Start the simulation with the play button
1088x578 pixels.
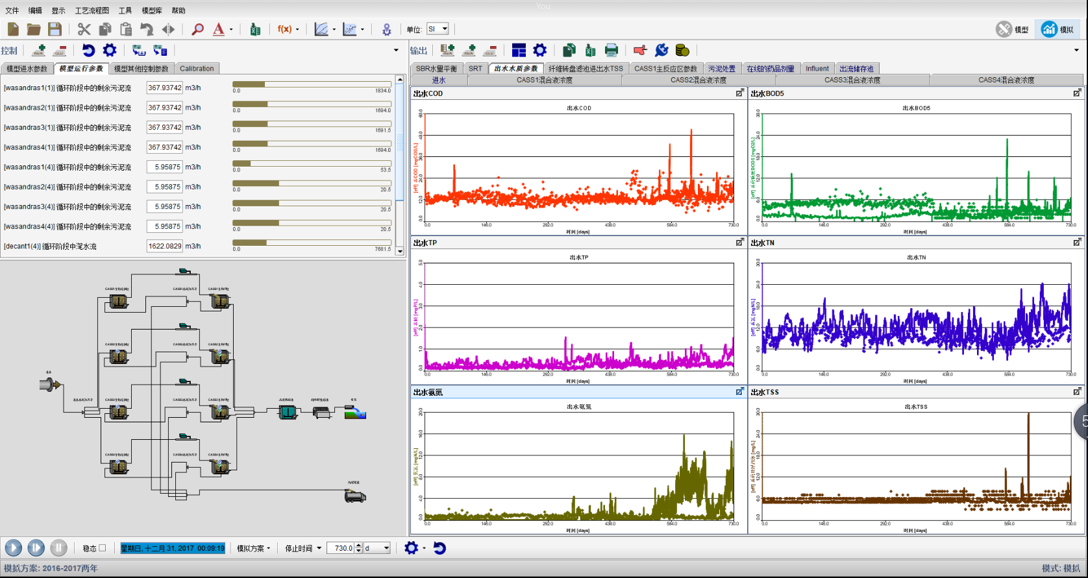[x=14, y=548]
